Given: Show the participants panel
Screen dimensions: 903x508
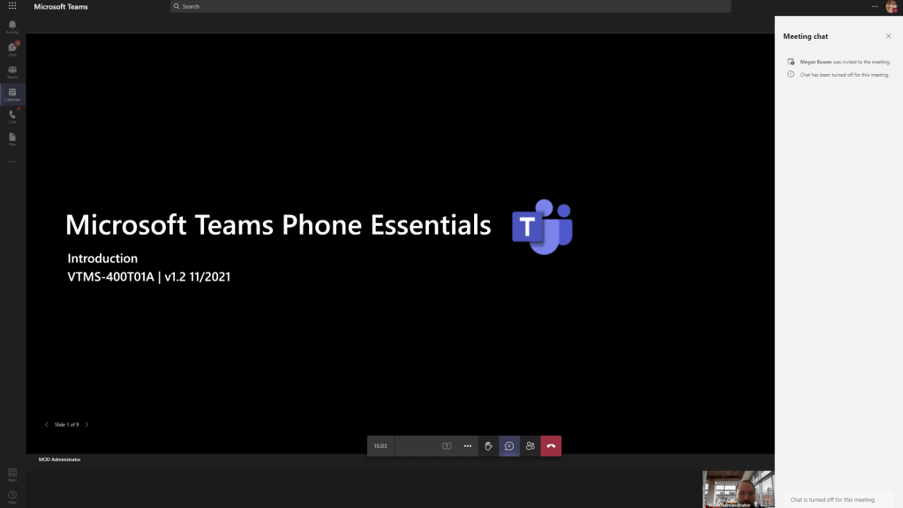Looking at the screenshot, I should coord(530,446).
